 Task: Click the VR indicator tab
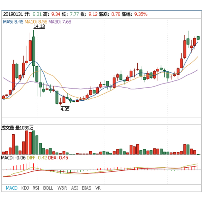pyautogui.click(x=98, y=188)
